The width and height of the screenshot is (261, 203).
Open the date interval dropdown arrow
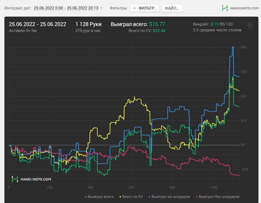pos(101,8)
